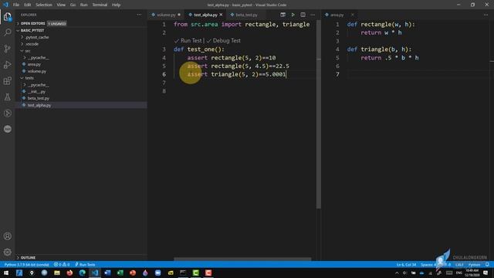Open area.py in the explorer tree
Image resolution: width=494 pixels, height=278 pixels.
tap(34, 64)
